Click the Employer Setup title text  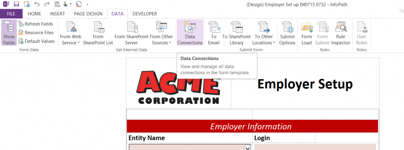tap(305, 84)
